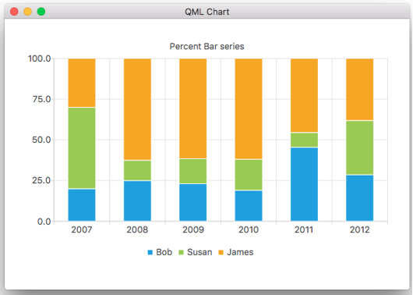Click Bob's blue segment for 2012
The width and height of the screenshot is (413, 295).
tap(360, 198)
